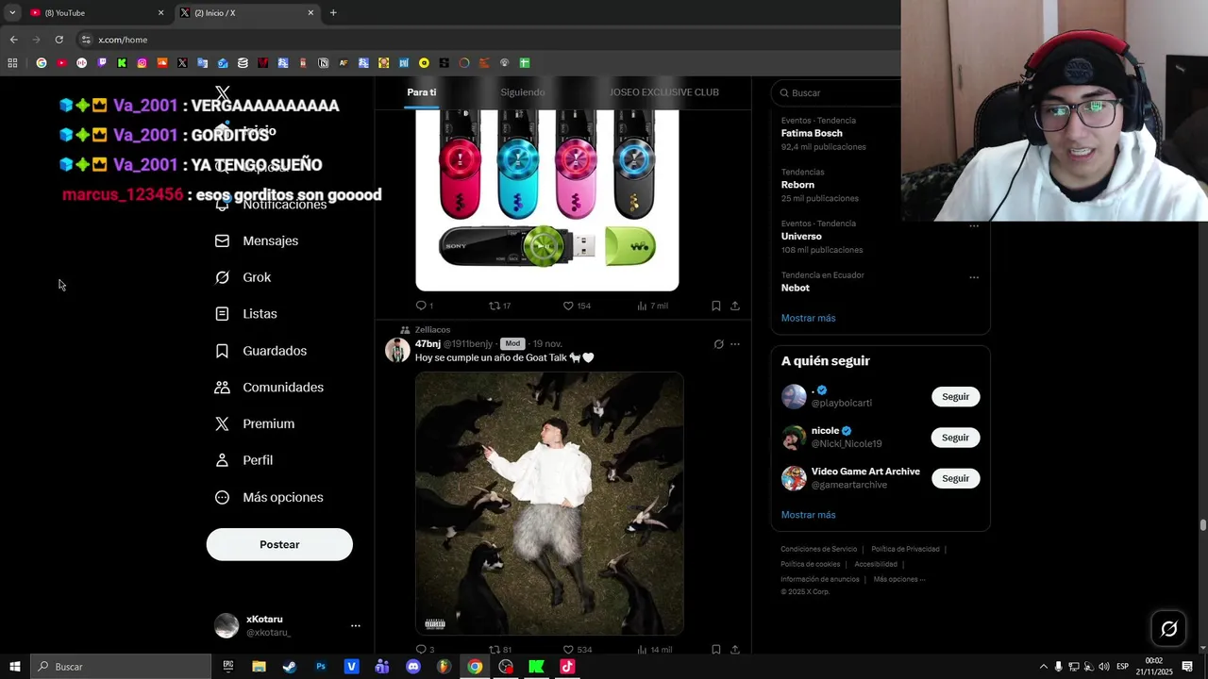Open the xKotaru account menu dots
The width and height of the screenshot is (1208, 679).
click(x=356, y=625)
